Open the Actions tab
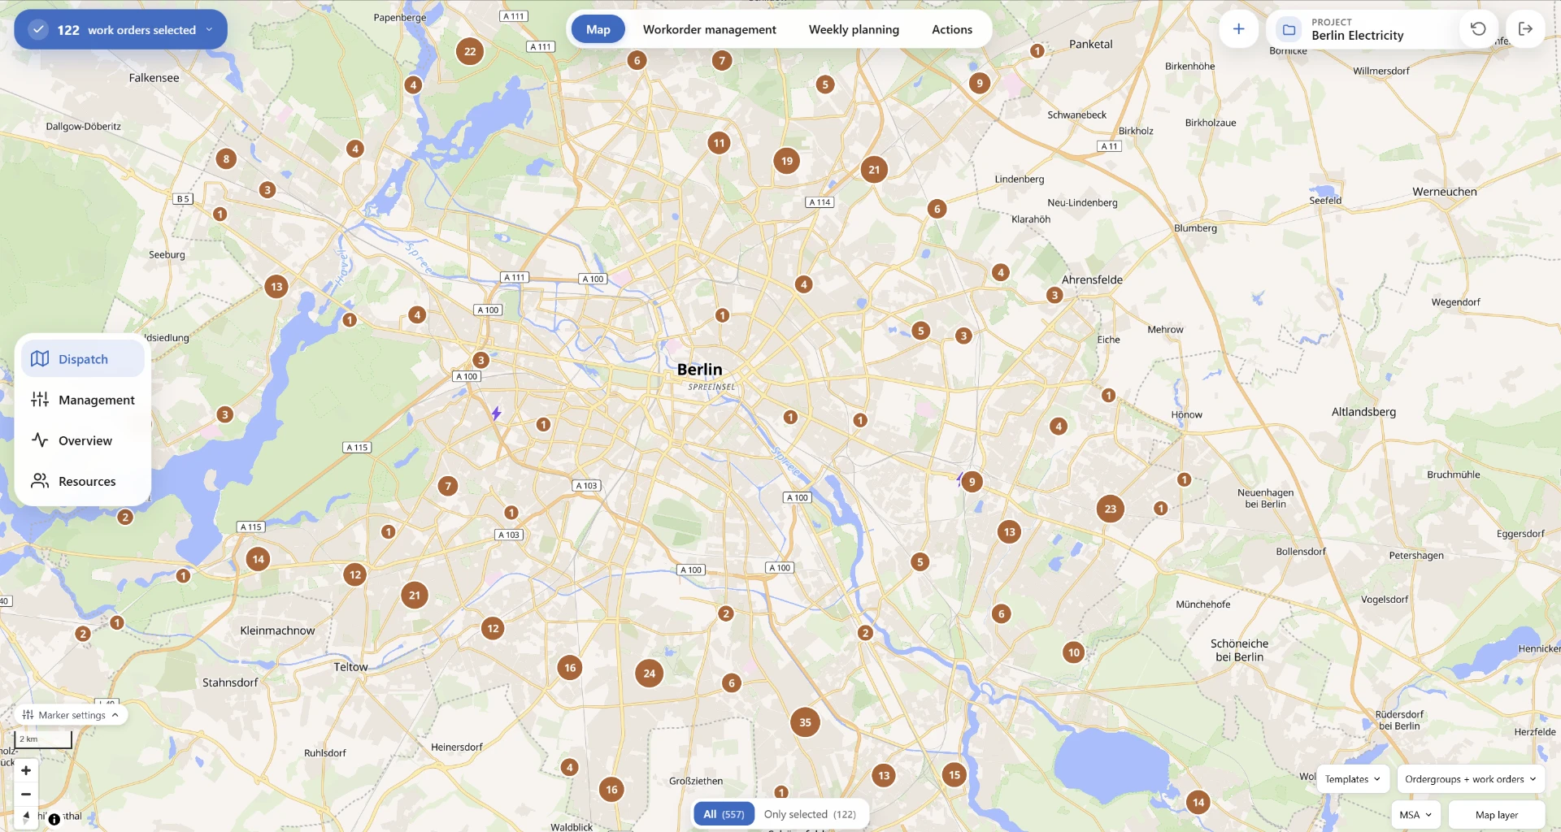This screenshot has height=832, width=1561. (x=951, y=29)
